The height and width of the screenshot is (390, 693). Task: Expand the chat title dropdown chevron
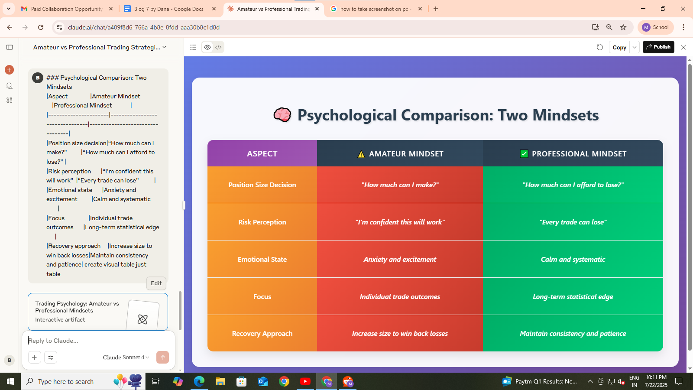(165, 47)
